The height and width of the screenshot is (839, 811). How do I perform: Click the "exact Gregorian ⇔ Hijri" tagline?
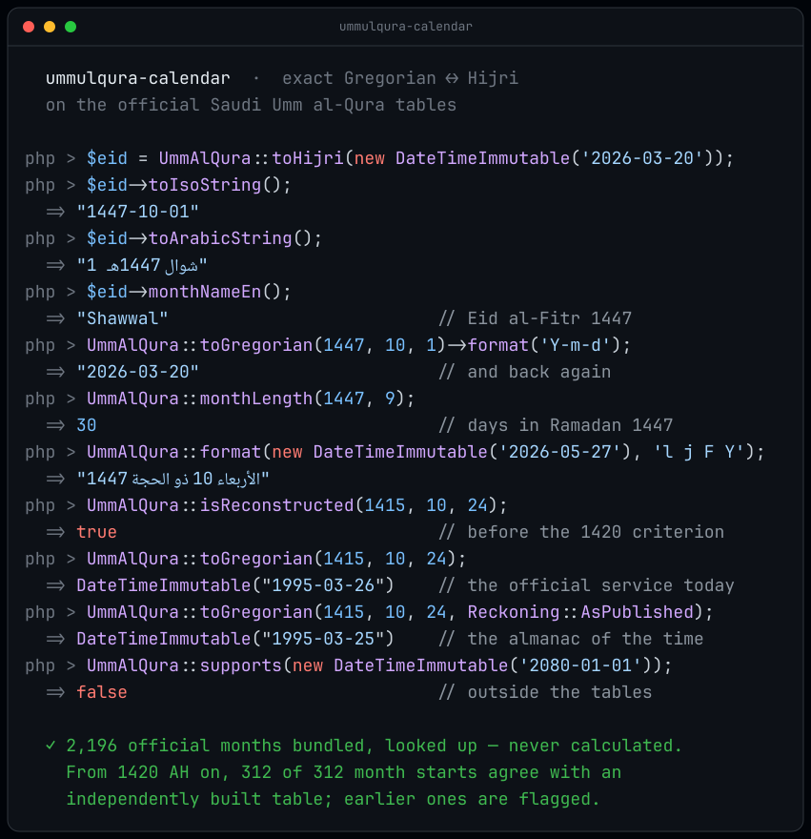click(400, 78)
